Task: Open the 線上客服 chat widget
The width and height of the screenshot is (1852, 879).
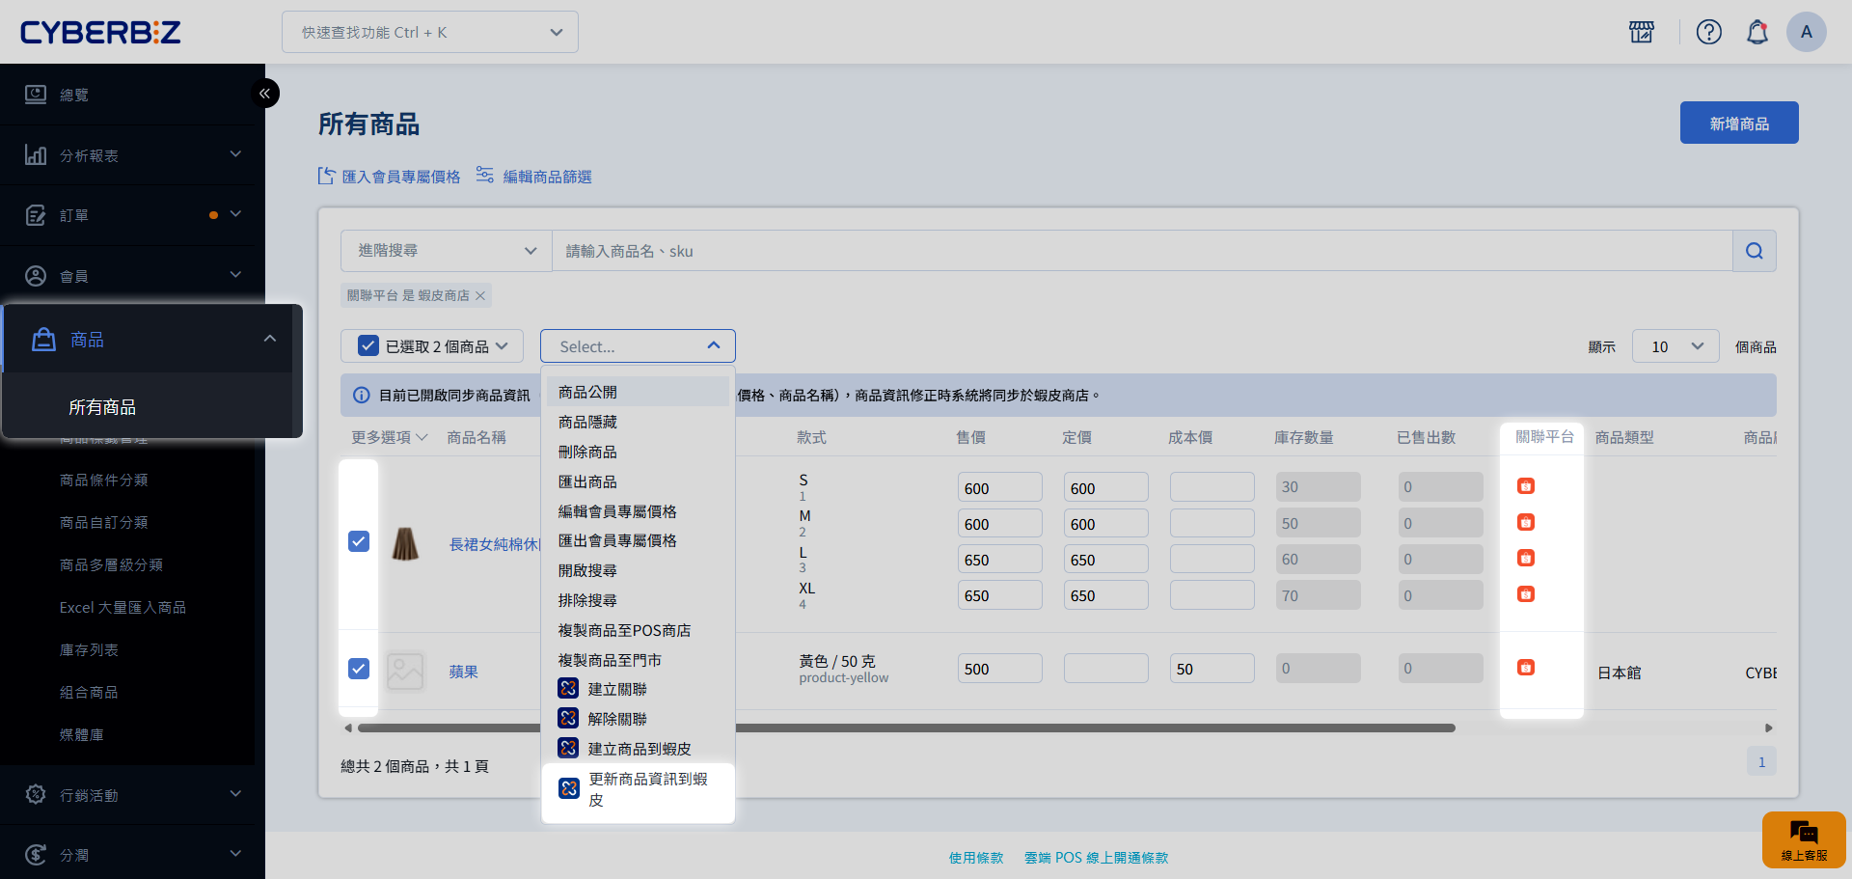Action: [x=1803, y=839]
